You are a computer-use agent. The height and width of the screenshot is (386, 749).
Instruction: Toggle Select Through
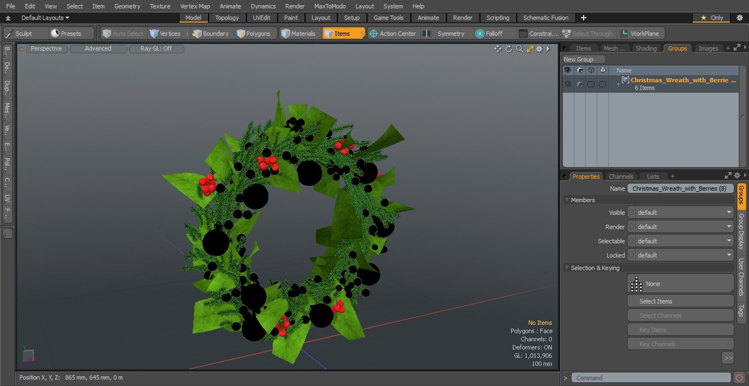tap(588, 33)
